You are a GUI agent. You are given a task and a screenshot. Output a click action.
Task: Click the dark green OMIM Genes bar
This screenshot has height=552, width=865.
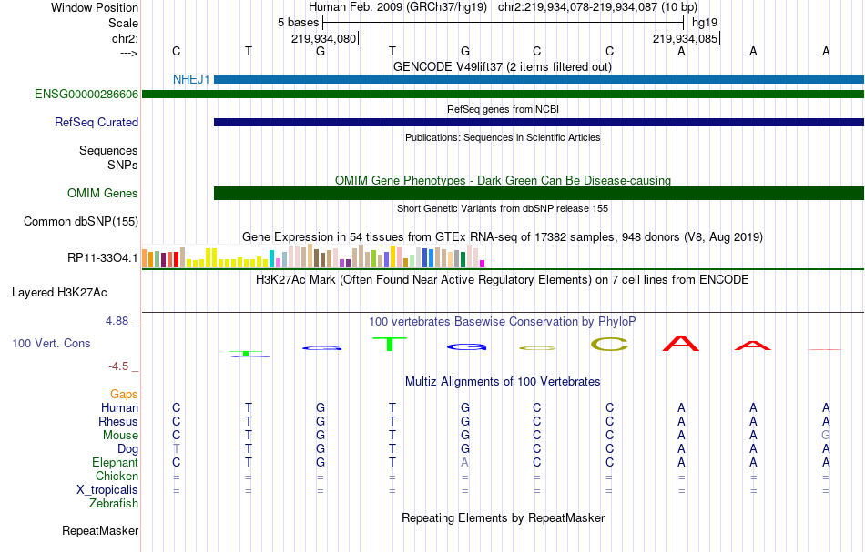[x=539, y=194]
